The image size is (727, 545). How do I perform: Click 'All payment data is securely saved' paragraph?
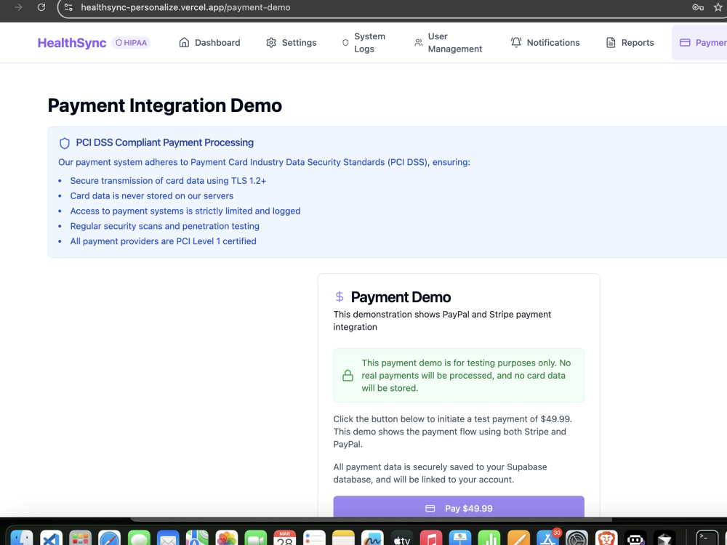click(440, 473)
